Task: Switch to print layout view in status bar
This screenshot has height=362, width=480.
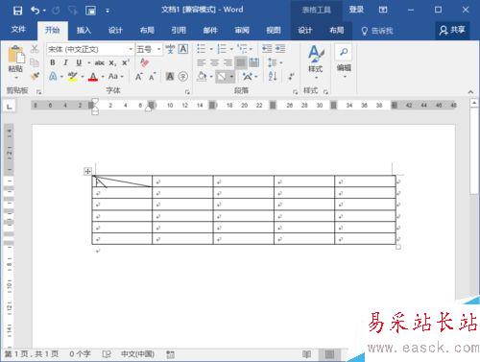Action: coord(329,354)
